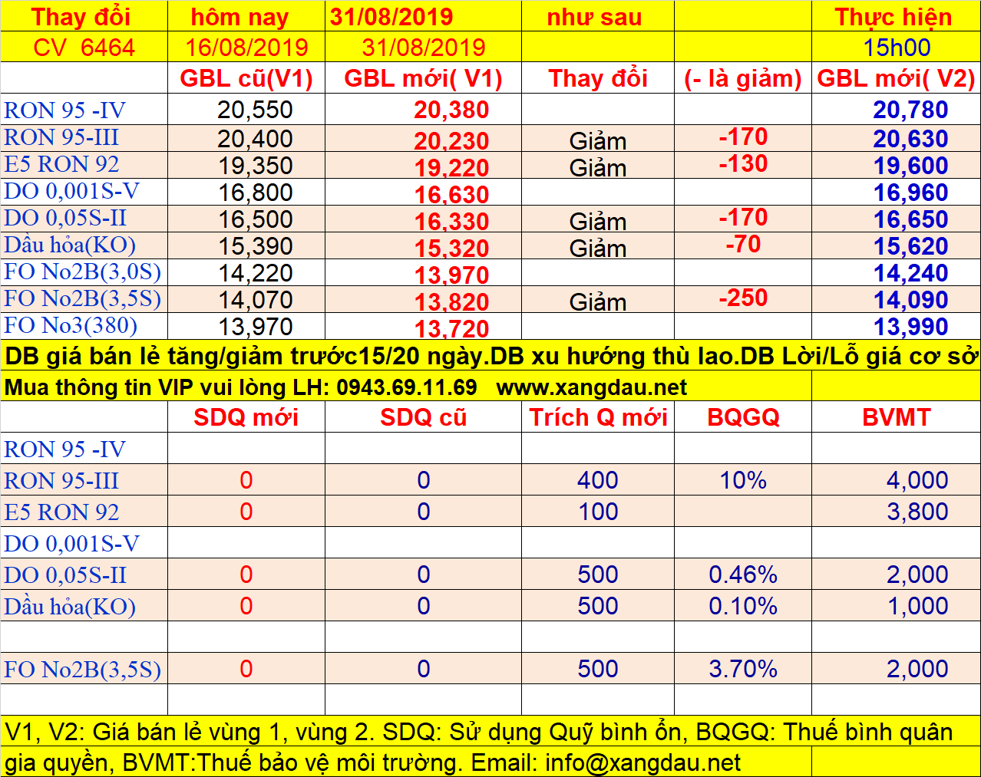
Task: Click the 'SDQ mới' column header
Action: (246, 417)
